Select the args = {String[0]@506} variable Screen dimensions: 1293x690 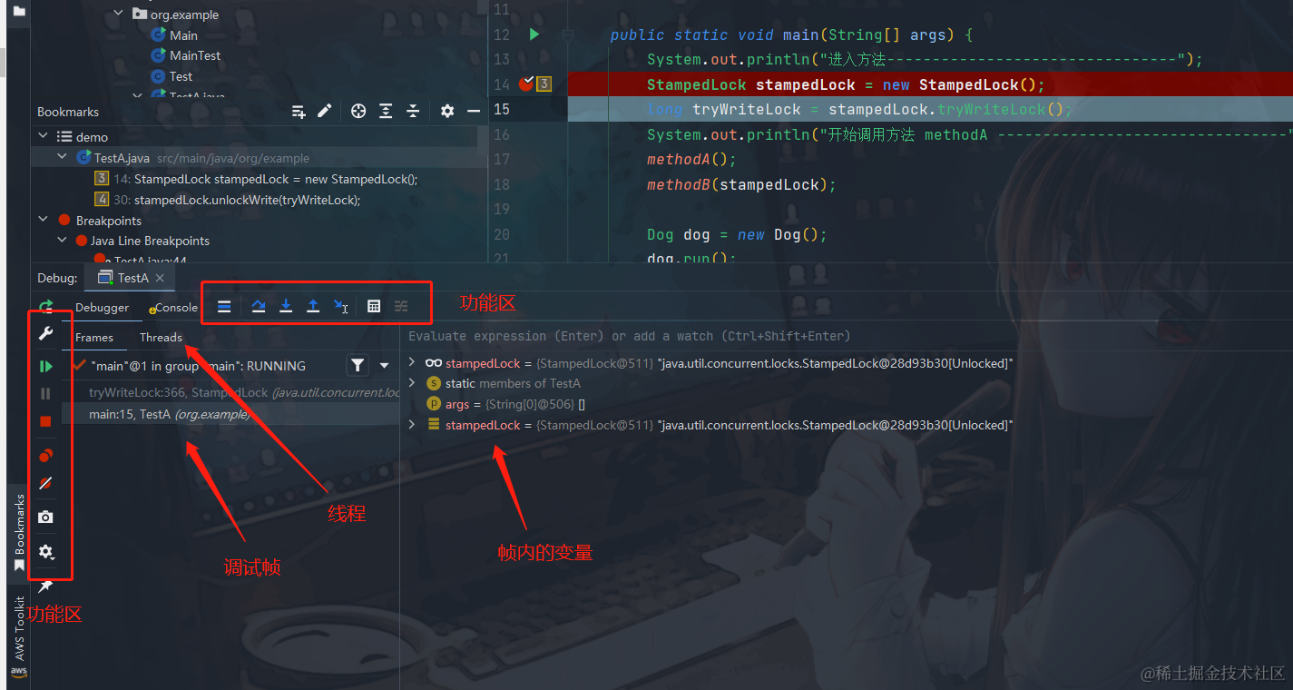505,404
